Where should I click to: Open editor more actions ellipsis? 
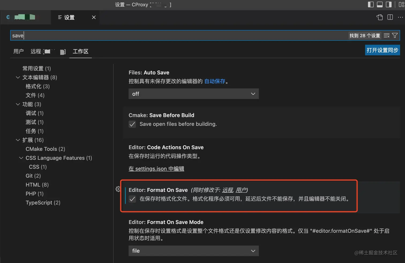click(x=400, y=17)
